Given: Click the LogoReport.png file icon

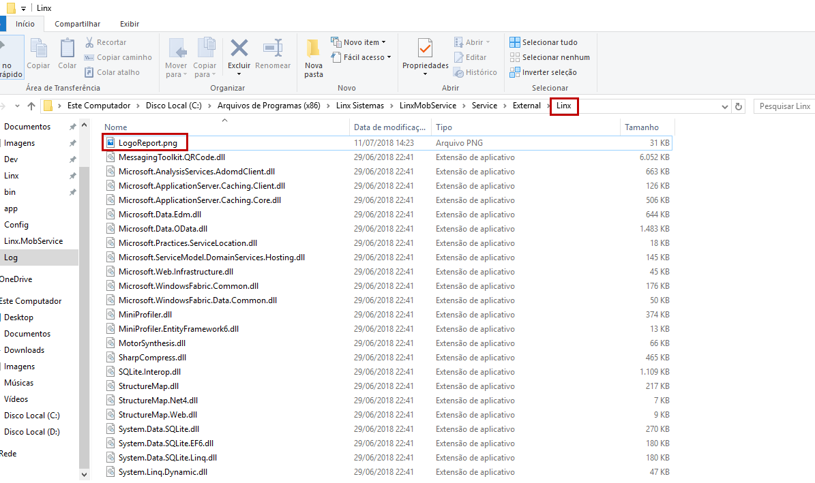Looking at the screenshot, I should coord(110,142).
